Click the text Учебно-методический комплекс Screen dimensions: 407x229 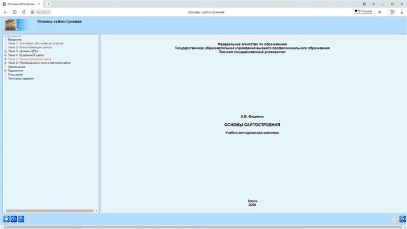252,133
